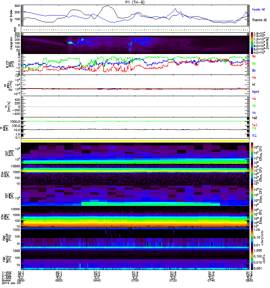Click the Keogram axis label

click(11, 43)
